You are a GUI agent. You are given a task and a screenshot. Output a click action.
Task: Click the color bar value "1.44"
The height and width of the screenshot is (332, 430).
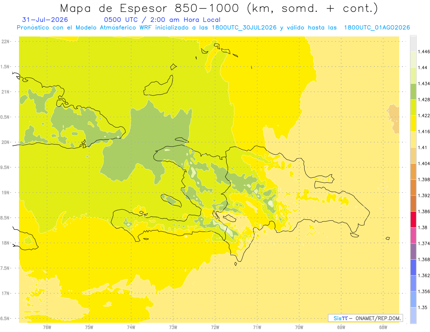click(423, 67)
